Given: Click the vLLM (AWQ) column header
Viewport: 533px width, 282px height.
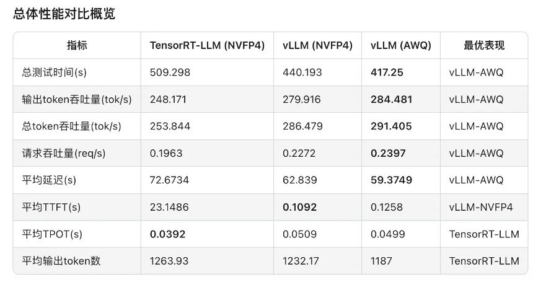Looking at the screenshot, I should [x=400, y=45].
